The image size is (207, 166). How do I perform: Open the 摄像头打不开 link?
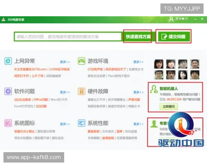[x=97, y=100]
